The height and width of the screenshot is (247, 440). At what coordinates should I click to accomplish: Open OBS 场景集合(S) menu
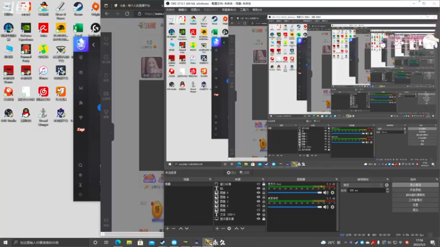click(x=229, y=10)
